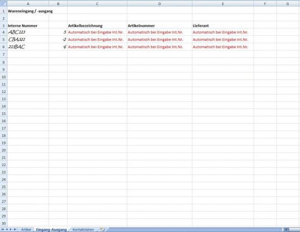Viewport: 300px width, 232px height.
Task: Select row 4 header
Action: click(x=4, y=32)
